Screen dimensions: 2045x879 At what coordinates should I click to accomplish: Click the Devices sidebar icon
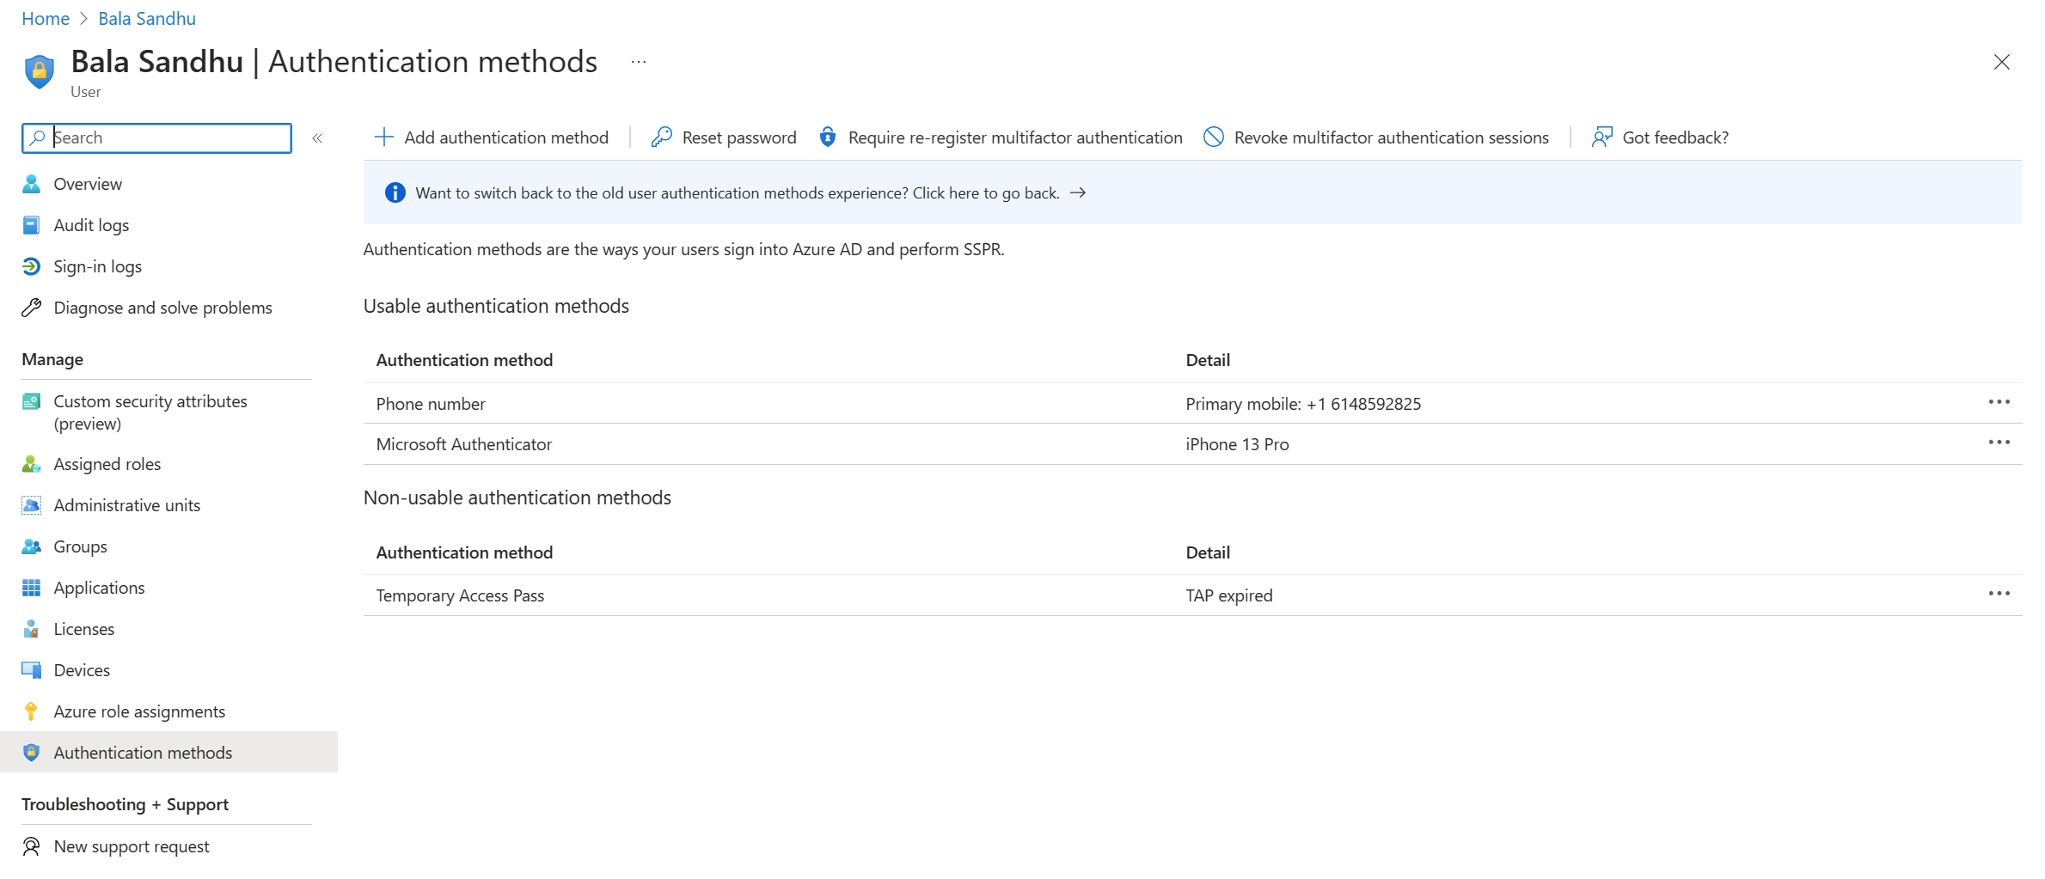(x=32, y=669)
